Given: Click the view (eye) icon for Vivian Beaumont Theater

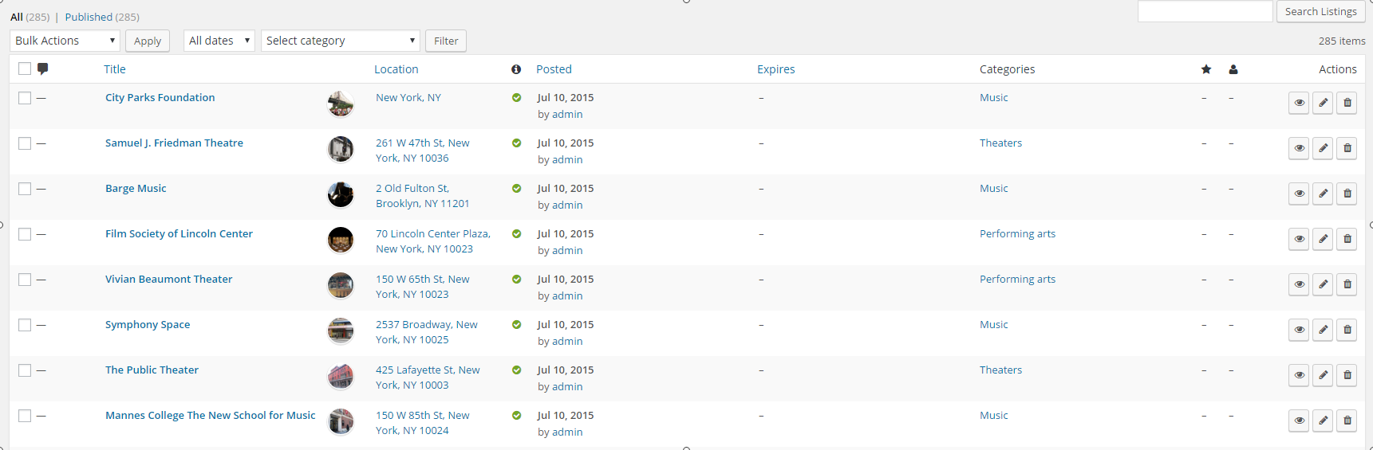Looking at the screenshot, I should 1299,284.
